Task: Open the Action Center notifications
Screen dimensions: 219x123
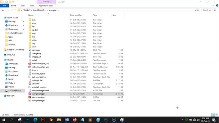Action: coord(214,120)
